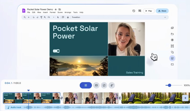Open the templates icon in right sidebar
The height and width of the screenshot is (111, 190).
point(172,28)
